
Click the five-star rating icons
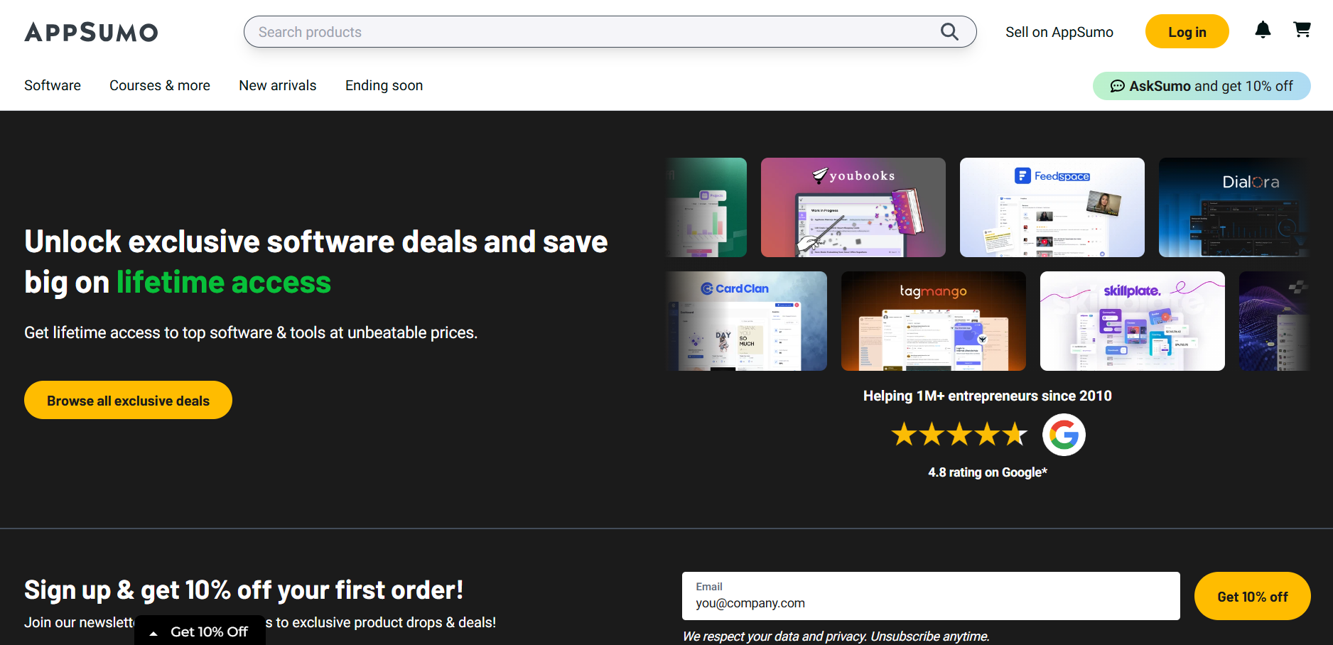[x=959, y=434]
